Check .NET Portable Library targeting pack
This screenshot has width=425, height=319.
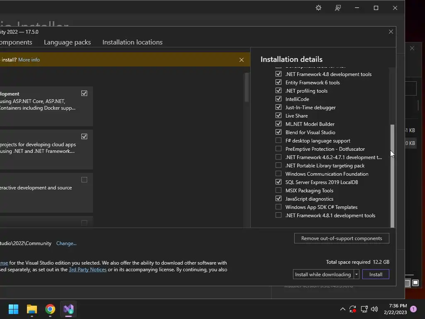click(x=278, y=165)
